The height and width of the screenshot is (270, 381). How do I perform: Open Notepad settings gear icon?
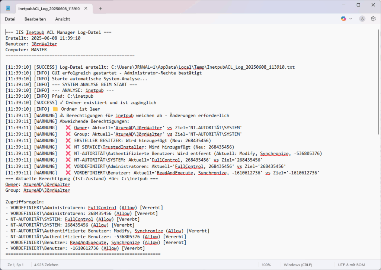373,19
